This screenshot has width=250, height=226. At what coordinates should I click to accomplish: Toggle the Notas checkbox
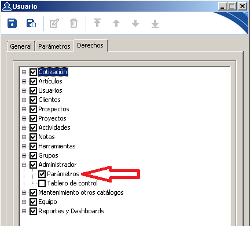tap(33, 137)
